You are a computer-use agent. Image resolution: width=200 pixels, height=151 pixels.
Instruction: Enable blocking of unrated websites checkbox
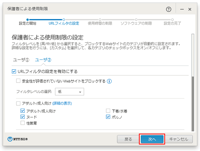click(18, 81)
